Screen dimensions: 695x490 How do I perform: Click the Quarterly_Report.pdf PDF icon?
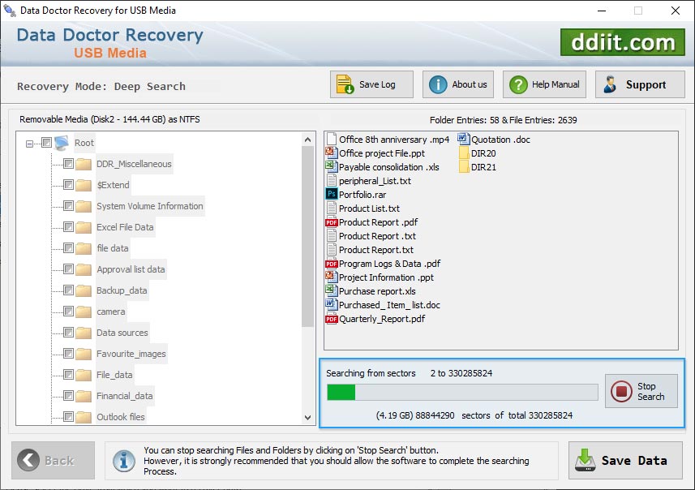tap(332, 319)
